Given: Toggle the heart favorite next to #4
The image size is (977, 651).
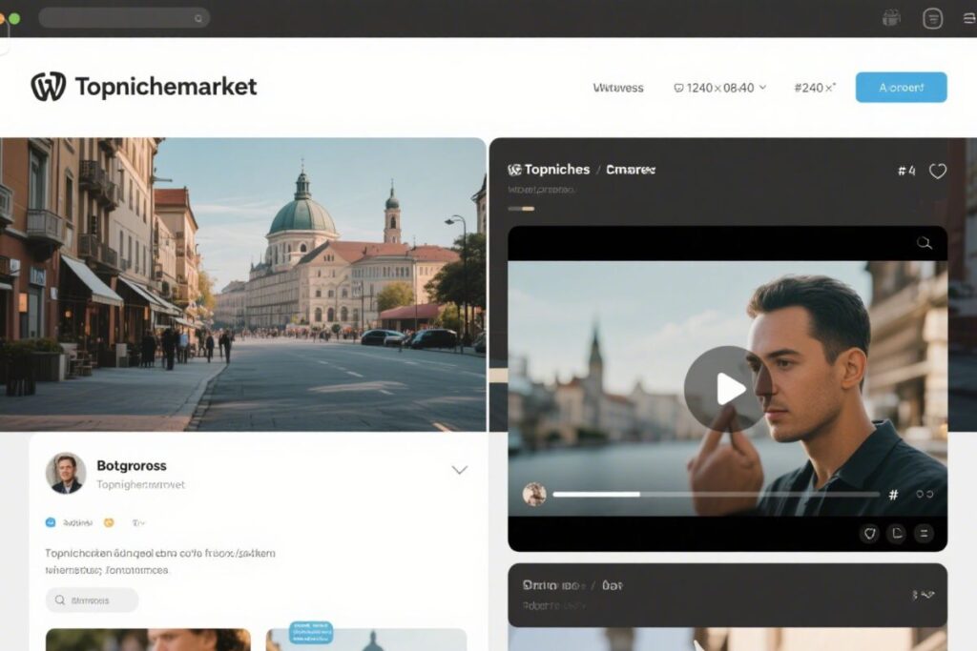Looking at the screenshot, I should point(937,171).
